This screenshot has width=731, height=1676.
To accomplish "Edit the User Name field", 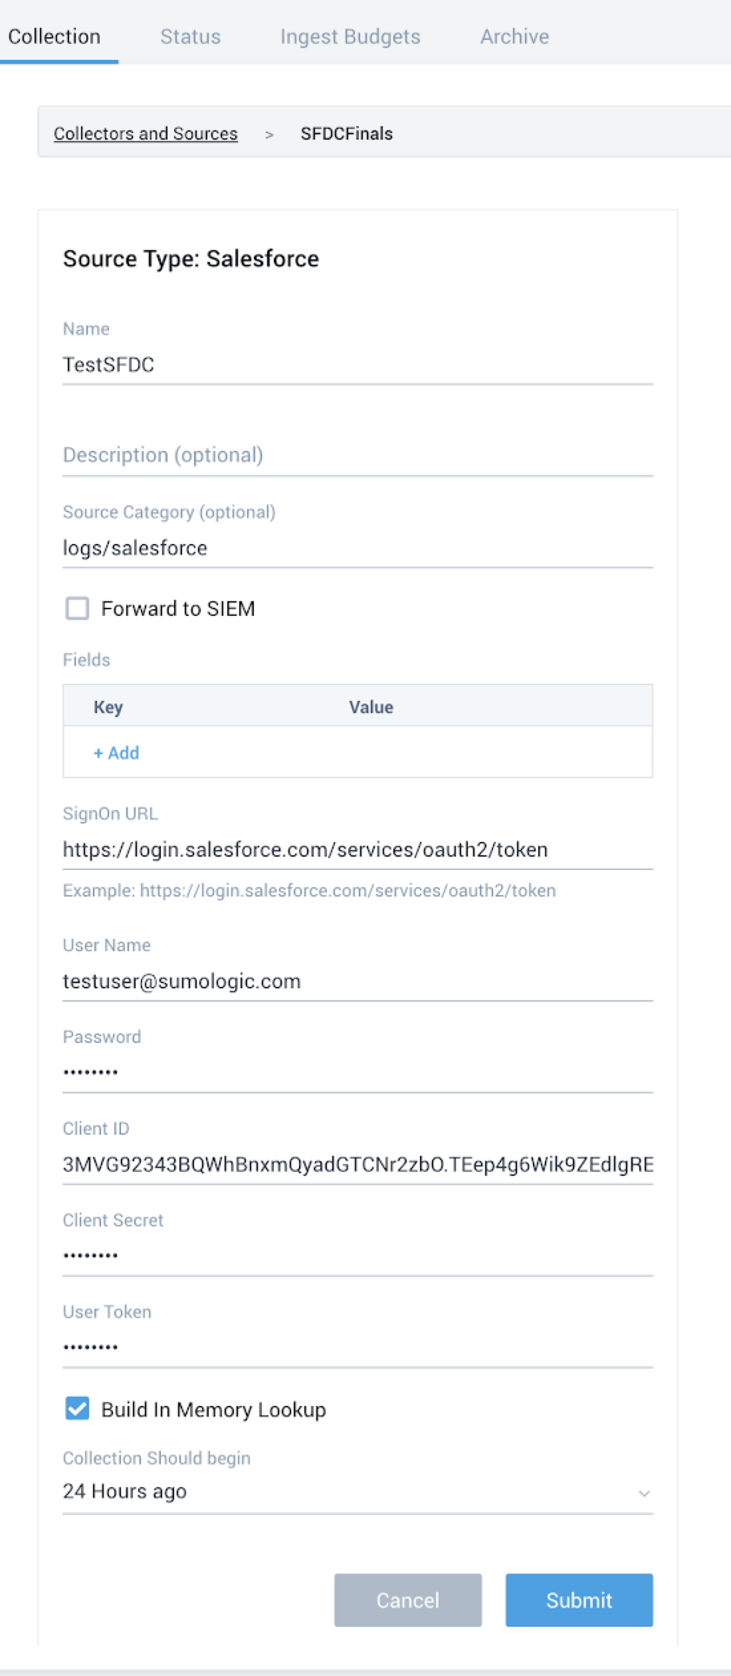I will pos(357,982).
